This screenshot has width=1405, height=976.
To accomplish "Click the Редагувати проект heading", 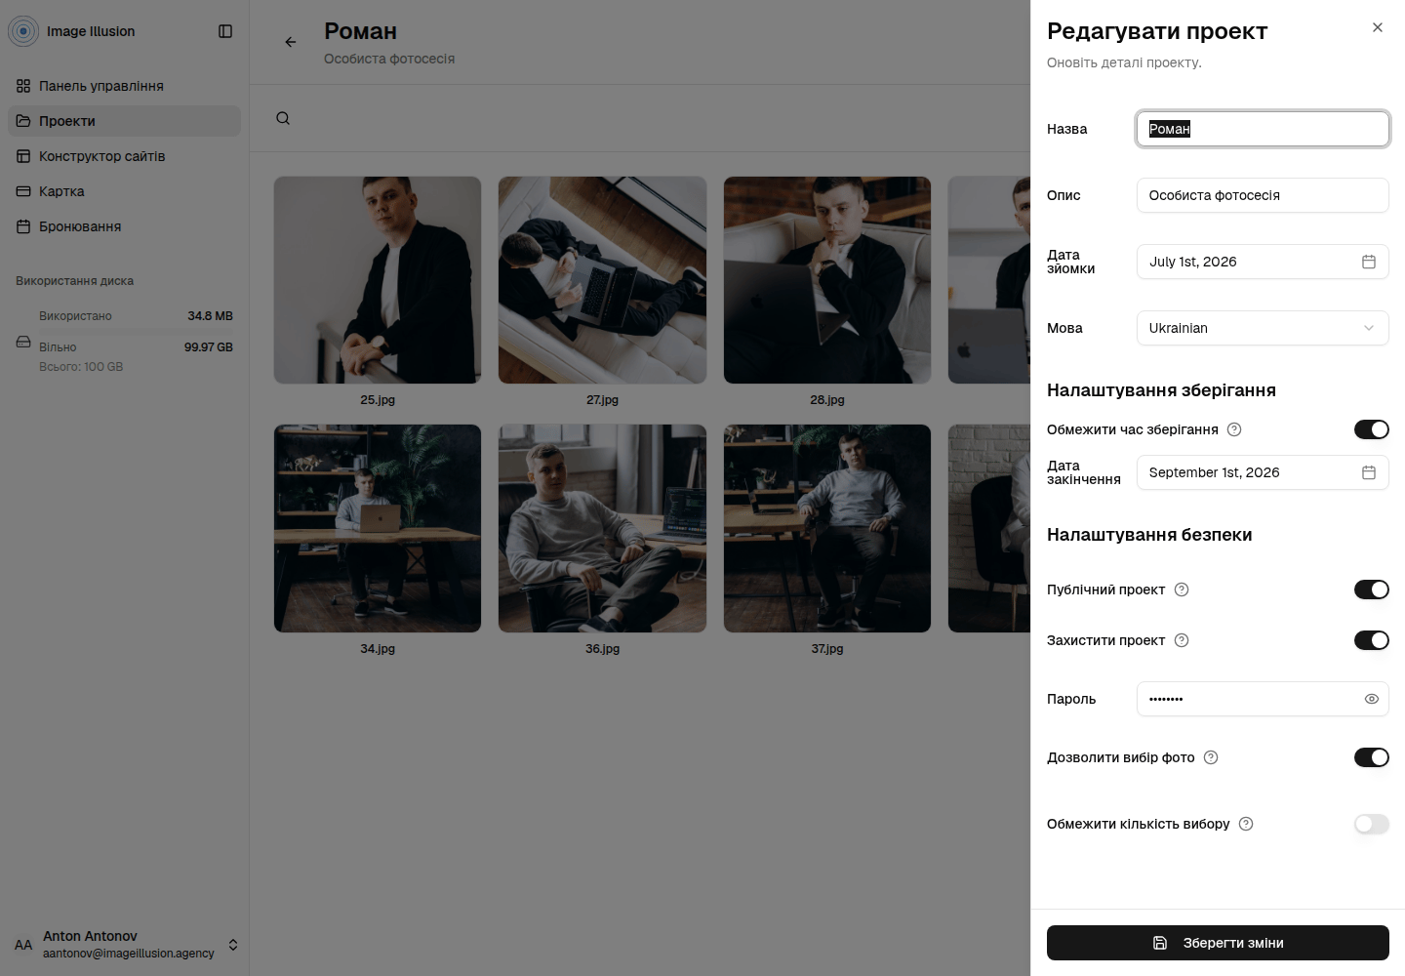I will click(1157, 31).
